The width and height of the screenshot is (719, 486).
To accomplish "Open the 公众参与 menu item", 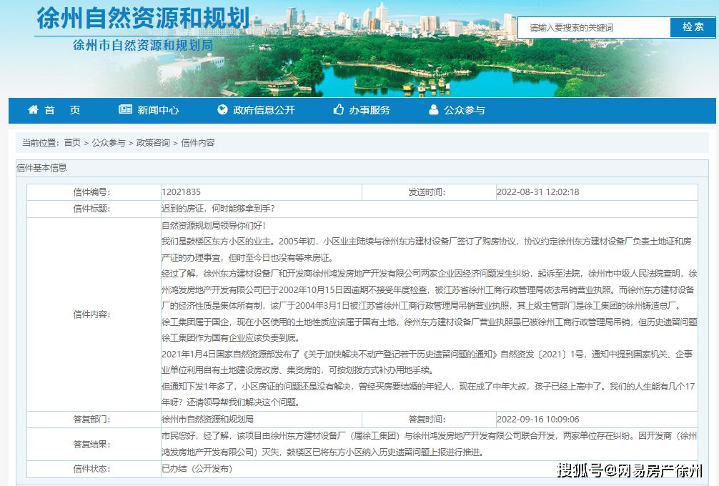I will coord(465,110).
